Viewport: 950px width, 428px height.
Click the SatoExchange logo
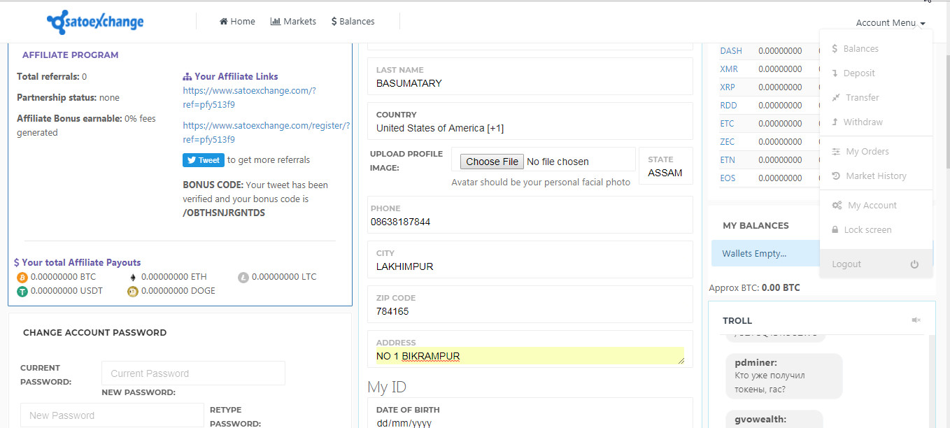click(95, 22)
